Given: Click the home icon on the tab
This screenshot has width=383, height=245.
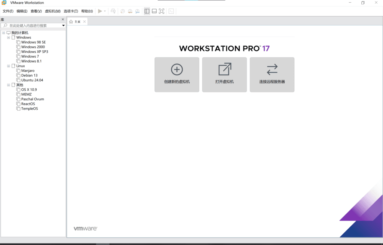Looking at the screenshot, I should coord(71,22).
